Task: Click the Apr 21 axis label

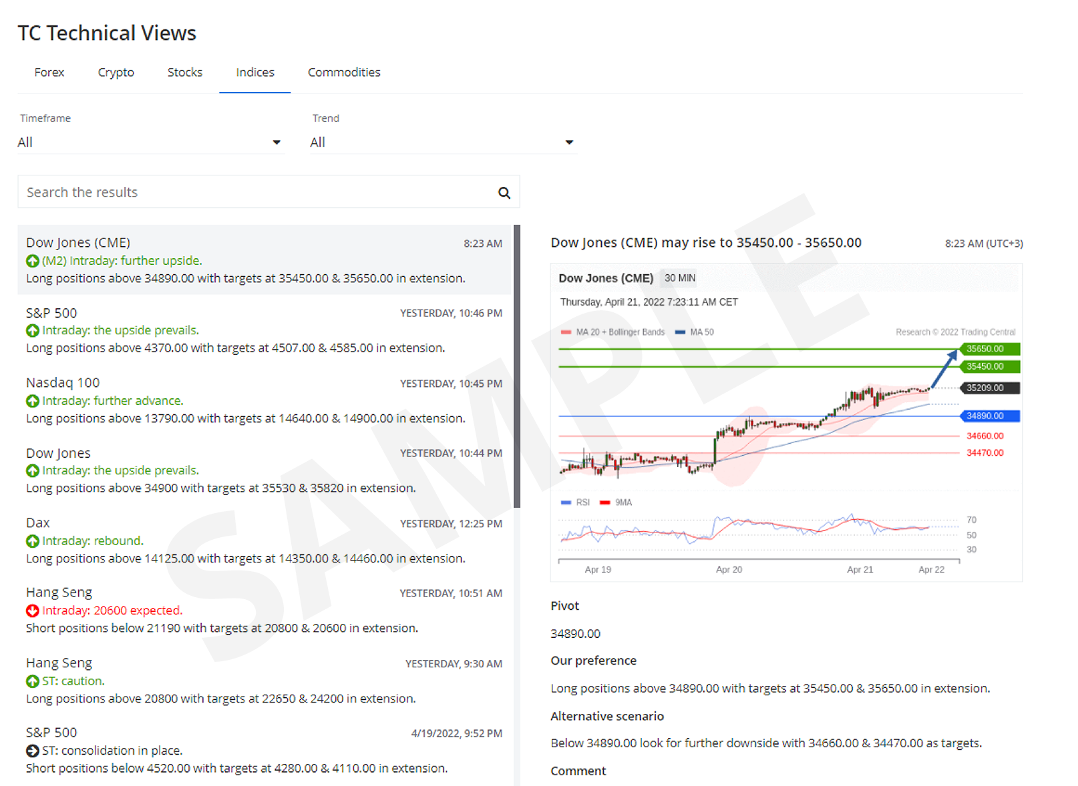Action: tap(860, 570)
